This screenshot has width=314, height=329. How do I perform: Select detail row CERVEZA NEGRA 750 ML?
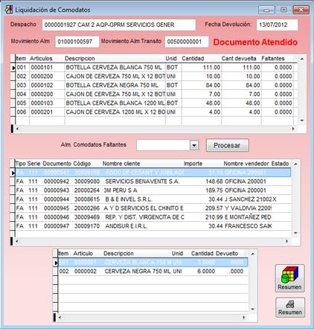point(153,272)
